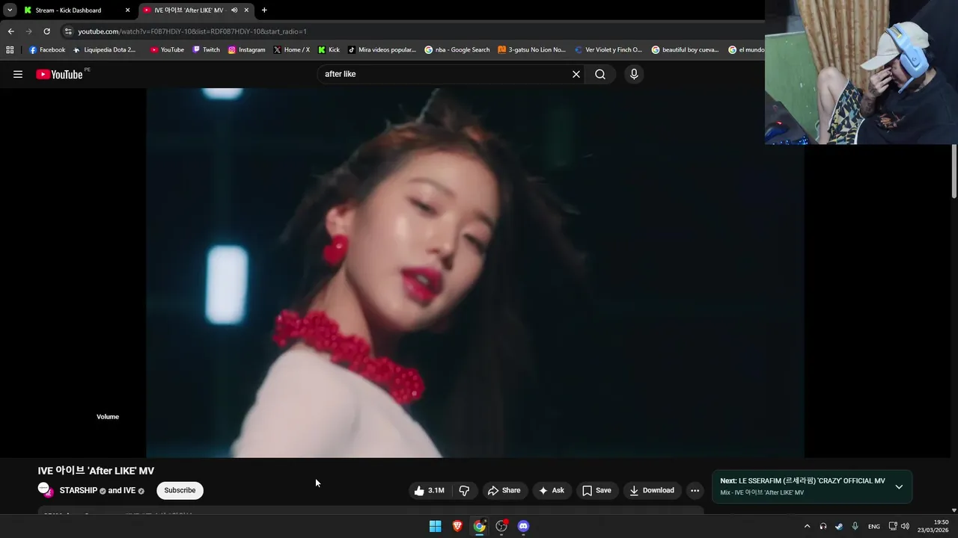Show hidden system tray icons
This screenshot has width=958, height=538.
click(x=807, y=526)
